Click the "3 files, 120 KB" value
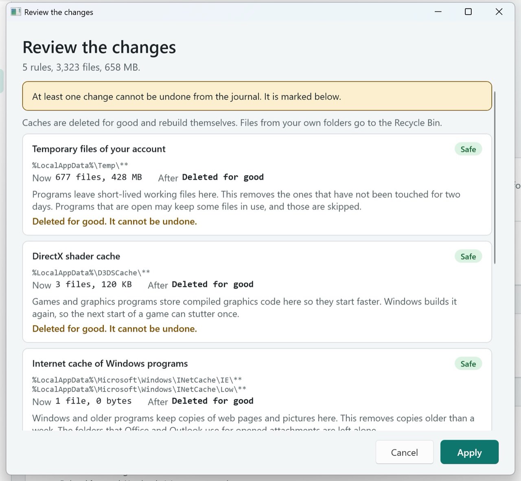This screenshot has width=521, height=481. (94, 284)
